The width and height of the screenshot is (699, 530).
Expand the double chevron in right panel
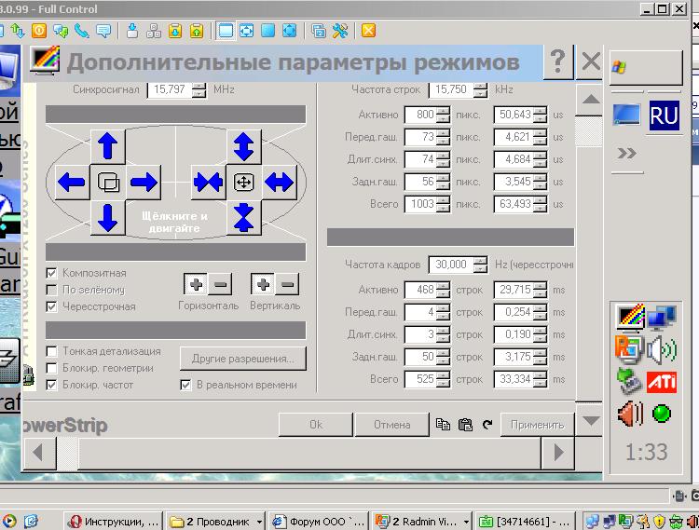(628, 153)
